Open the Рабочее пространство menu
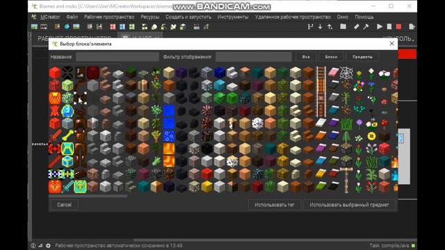The width and height of the screenshot is (445, 250). (x=109, y=17)
